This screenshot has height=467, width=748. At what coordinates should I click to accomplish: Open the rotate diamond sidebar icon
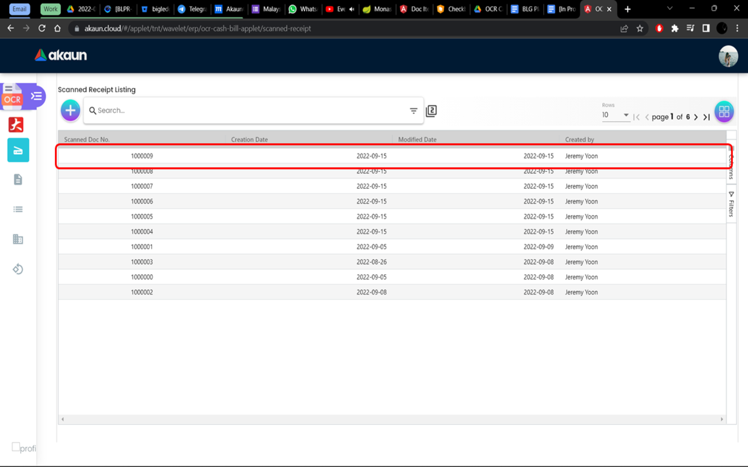[x=18, y=269]
